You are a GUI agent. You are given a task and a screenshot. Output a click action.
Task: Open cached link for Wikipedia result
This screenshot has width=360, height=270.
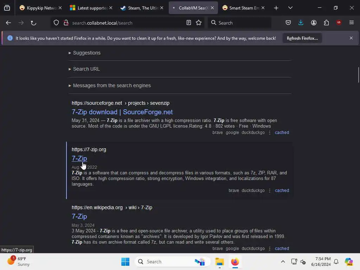[282, 249]
